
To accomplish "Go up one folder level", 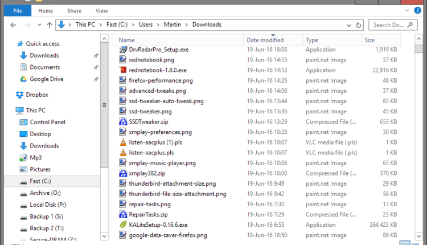I will coord(50,25).
